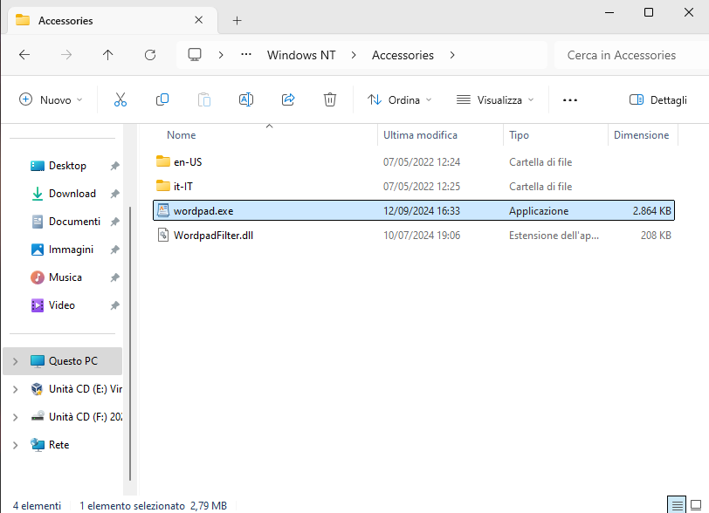Go up one folder level
The height and width of the screenshot is (513, 709).
click(107, 55)
